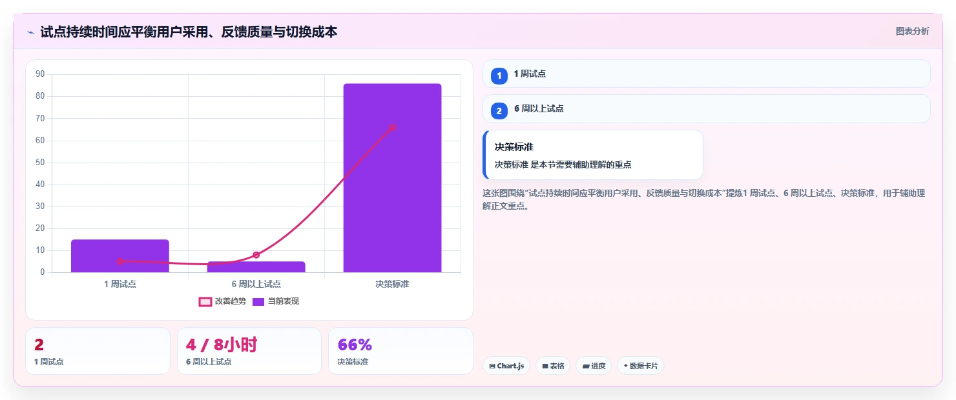This screenshot has width=956, height=400.
Task: Toggle the 改善趋势 legend swatch
Action: 205,301
